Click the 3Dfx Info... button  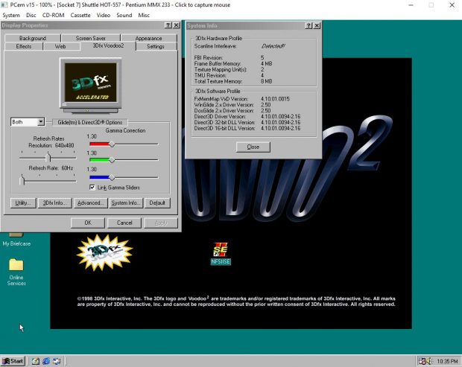pyautogui.click(x=55, y=202)
